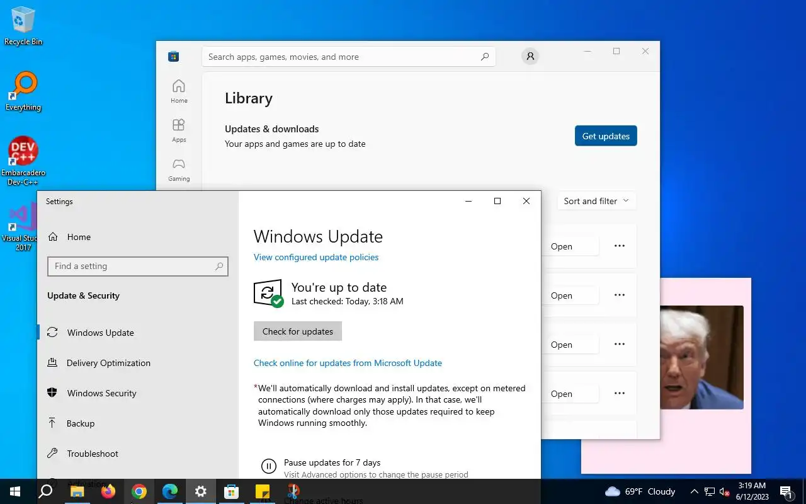
Task: Open more options for third library app
Action: coord(620,344)
